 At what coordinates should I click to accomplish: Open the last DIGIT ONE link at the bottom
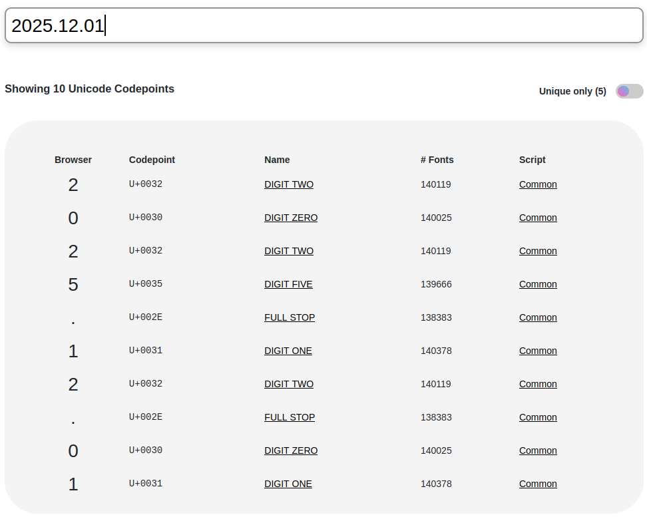[x=288, y=484]
